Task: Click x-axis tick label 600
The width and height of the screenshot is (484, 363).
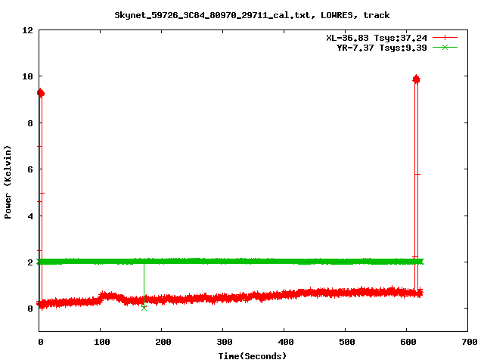Action: pyautogui.click(x=408, y=342)
